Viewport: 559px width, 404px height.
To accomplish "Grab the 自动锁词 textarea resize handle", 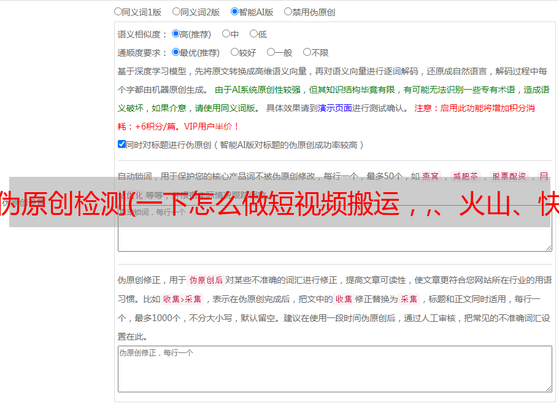I will [549, 248].
